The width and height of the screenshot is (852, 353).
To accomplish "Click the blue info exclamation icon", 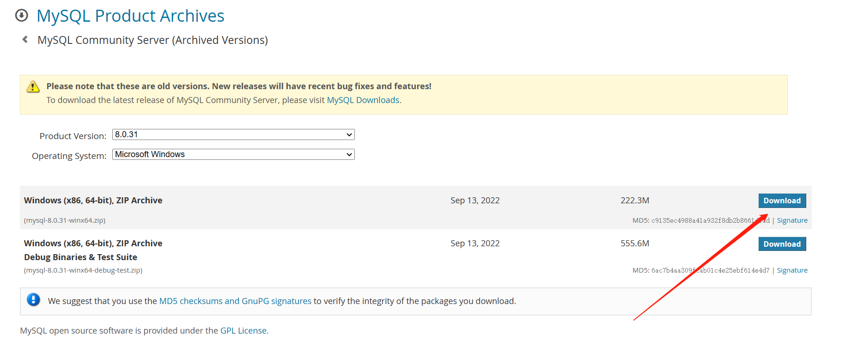I will tap(33, 300).
